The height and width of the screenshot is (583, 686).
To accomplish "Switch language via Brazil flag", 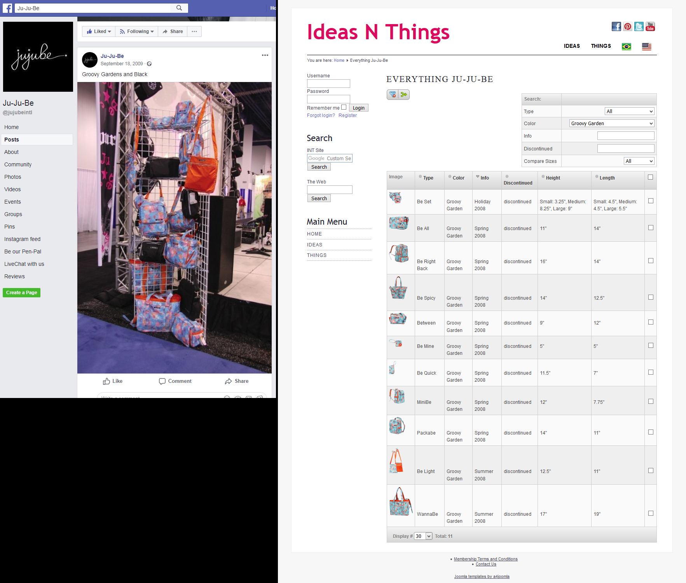I will 627,47.
